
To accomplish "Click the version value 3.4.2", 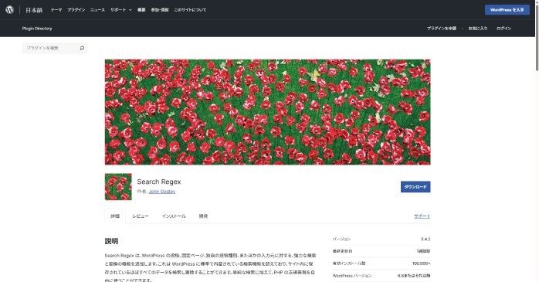I will [425, 239].
